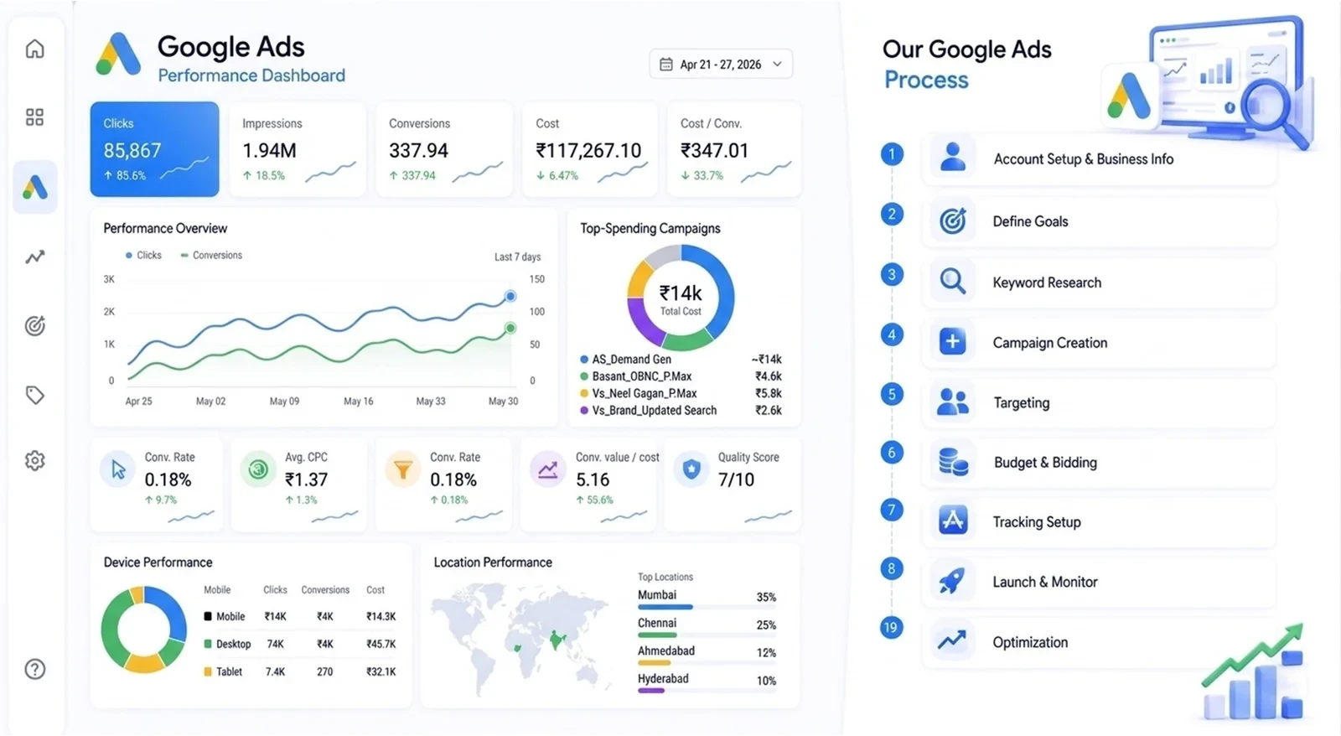Click the ₹14k Total Cost donut chart
1341x736 pixels.
(x=681, y=298)
